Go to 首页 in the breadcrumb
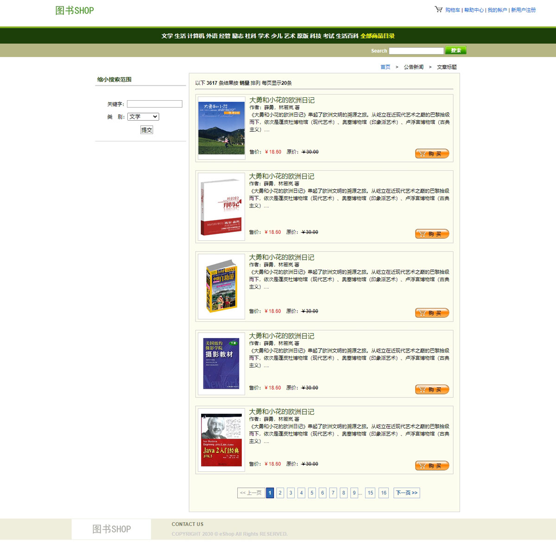The height and width of the screenshot is (552, 556). 385,67
